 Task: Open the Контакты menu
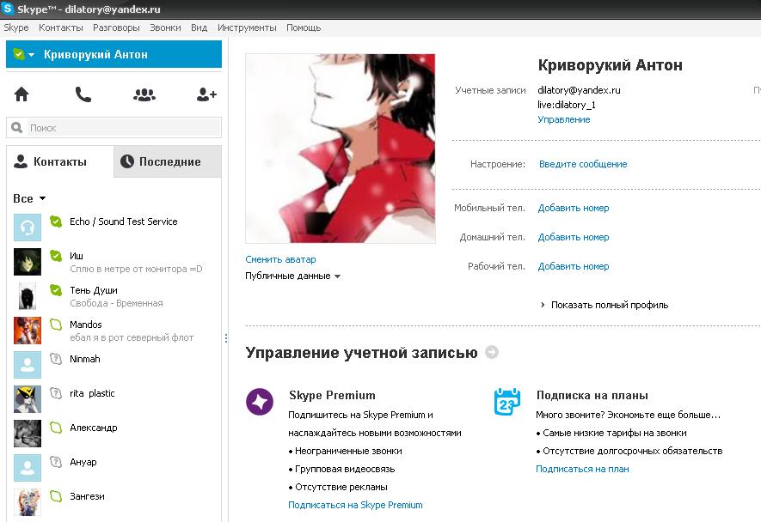pos(61,27)
